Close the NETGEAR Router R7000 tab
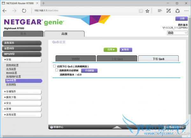 (x=37, y=3)
